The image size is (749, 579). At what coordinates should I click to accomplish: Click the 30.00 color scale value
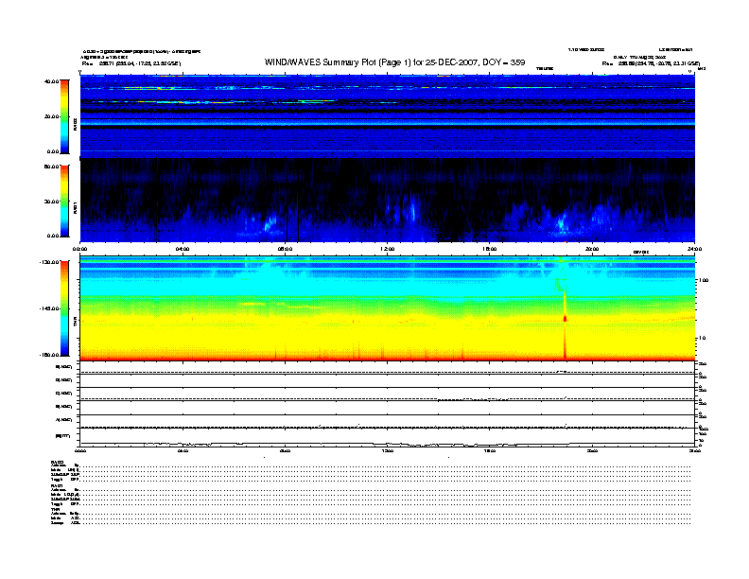point(51,202)
